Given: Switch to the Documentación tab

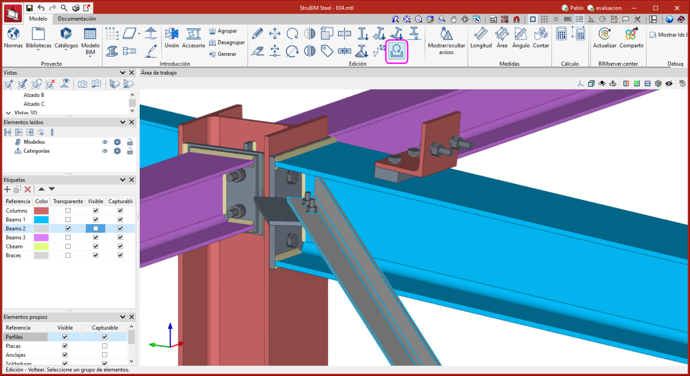Looking at the screenshot, I should tap(77, 19).
